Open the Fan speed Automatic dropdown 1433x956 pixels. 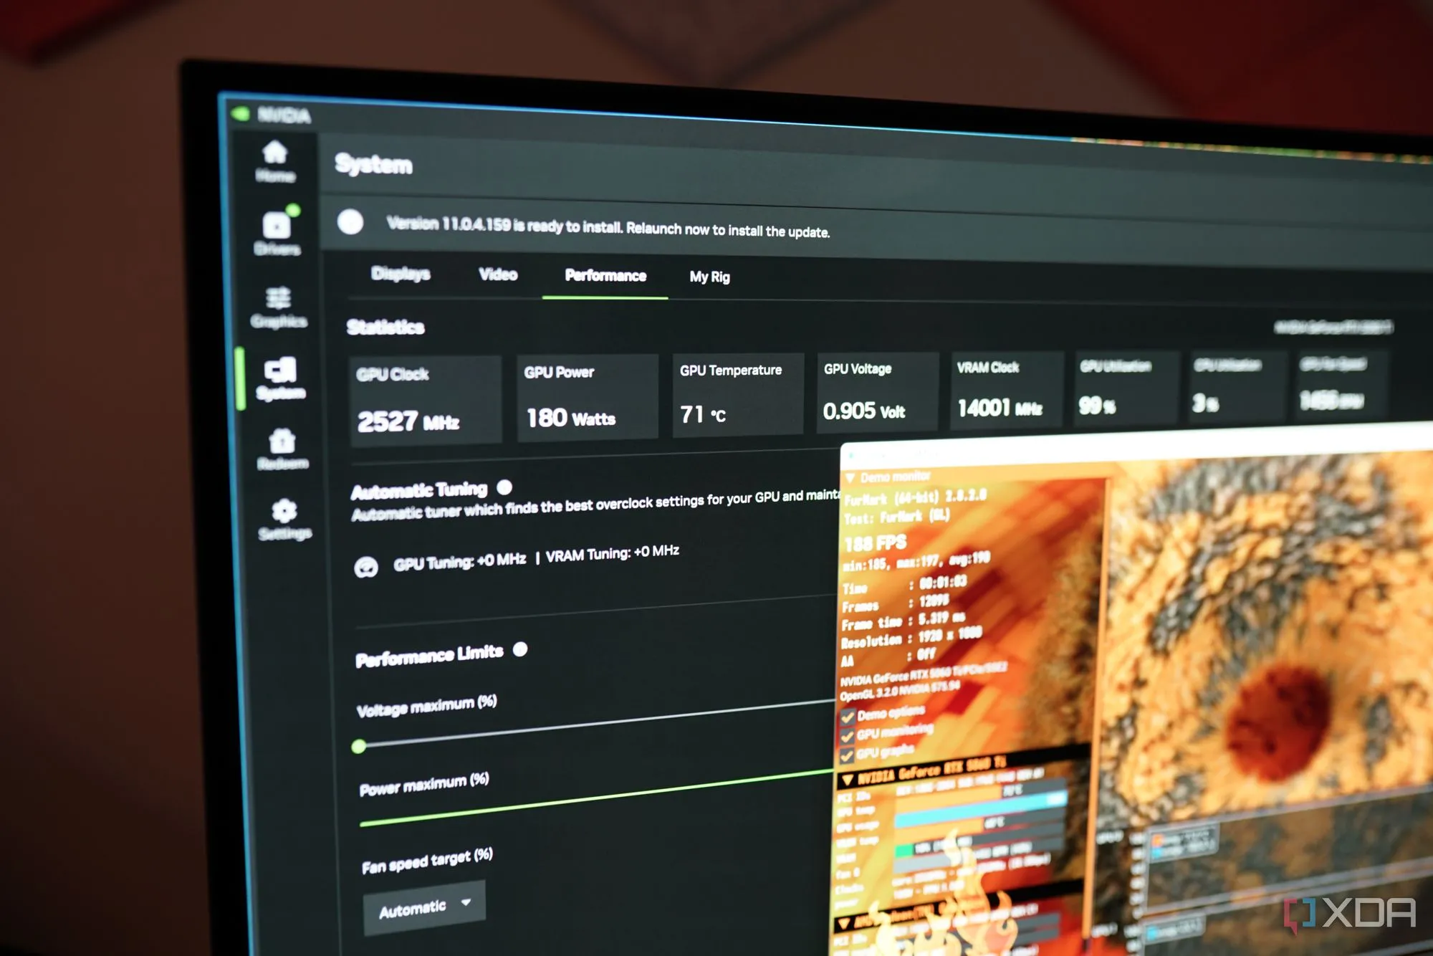[424, 907]
